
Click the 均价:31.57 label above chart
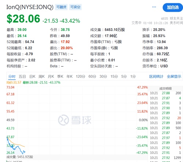14,82
